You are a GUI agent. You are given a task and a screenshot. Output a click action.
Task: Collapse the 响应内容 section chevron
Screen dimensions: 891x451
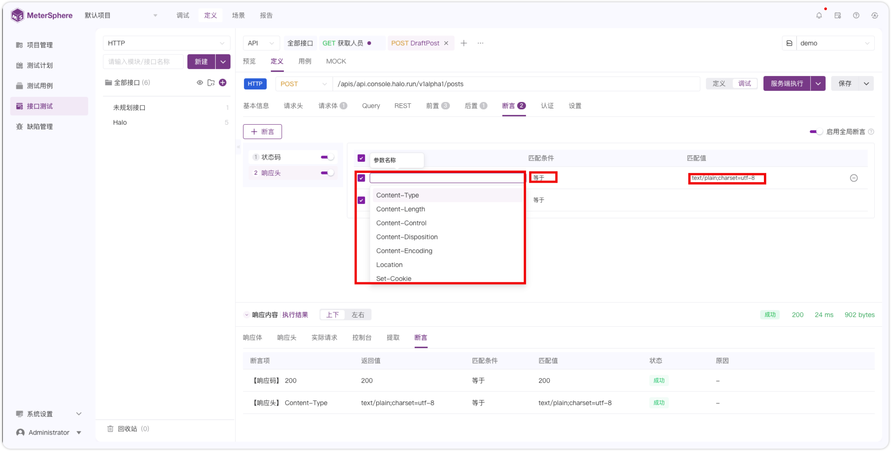(x=247, y=315)
